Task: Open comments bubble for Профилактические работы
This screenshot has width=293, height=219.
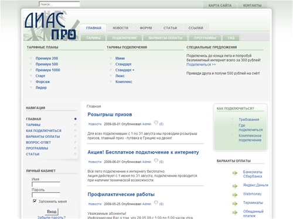Action: coord(156,203)
